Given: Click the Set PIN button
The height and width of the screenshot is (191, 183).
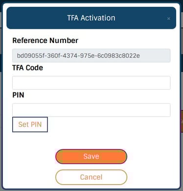Looking at the screenshot, I should (30, 125).
